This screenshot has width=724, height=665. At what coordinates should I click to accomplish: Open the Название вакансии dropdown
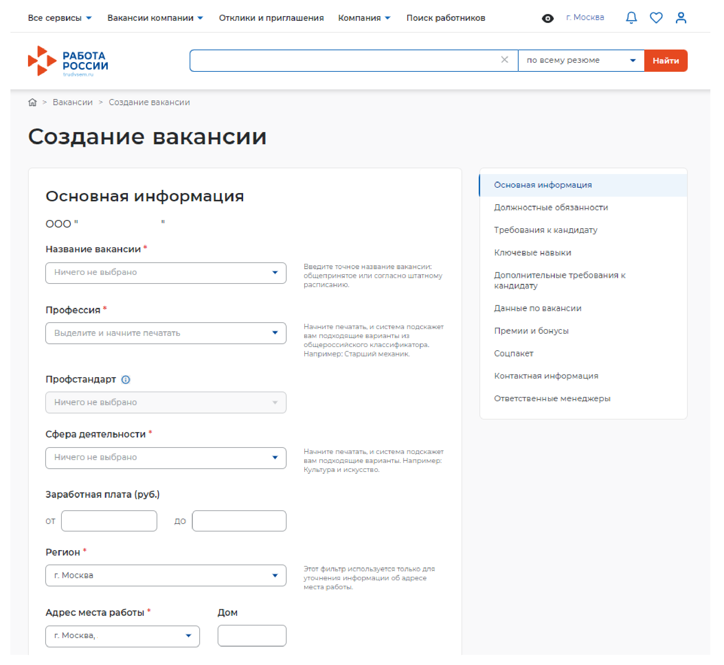coord(166,273)
